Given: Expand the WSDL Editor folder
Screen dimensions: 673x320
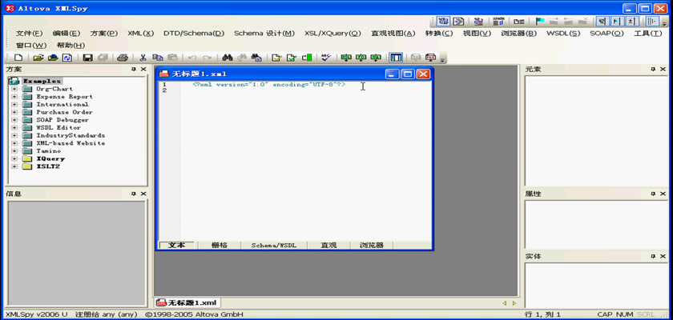Looking at the screenshot, I should click(14, 128).
